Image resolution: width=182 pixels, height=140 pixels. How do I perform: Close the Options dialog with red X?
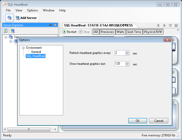167,40
